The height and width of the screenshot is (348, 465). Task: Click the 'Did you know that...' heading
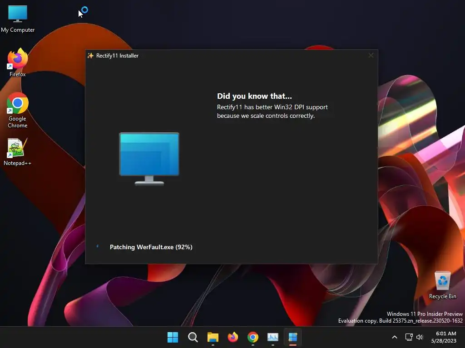point(254,96)
